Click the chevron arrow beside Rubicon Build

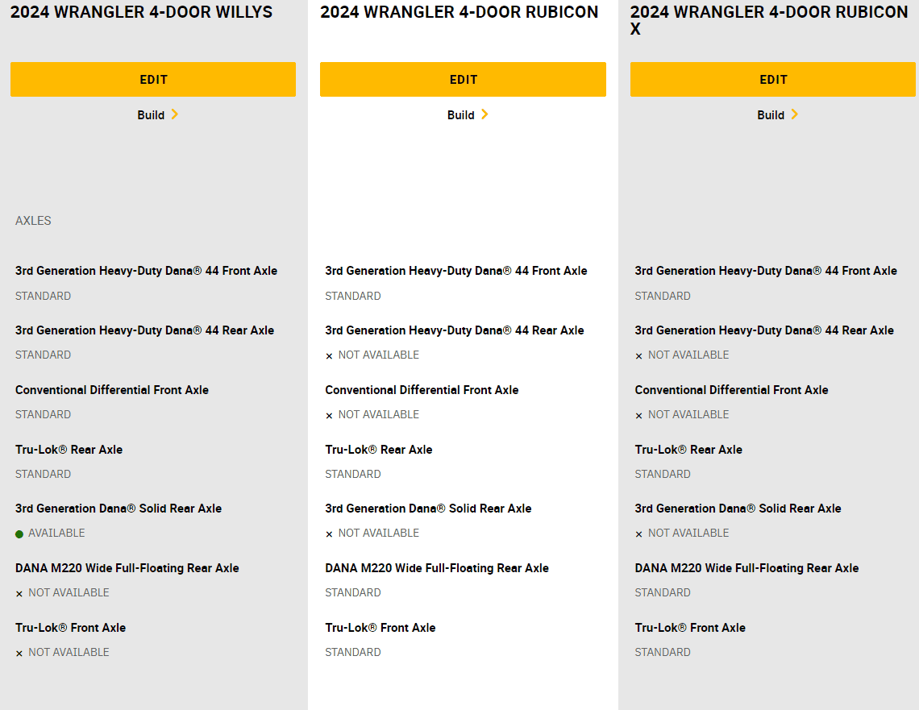click(x=484, y=114)
